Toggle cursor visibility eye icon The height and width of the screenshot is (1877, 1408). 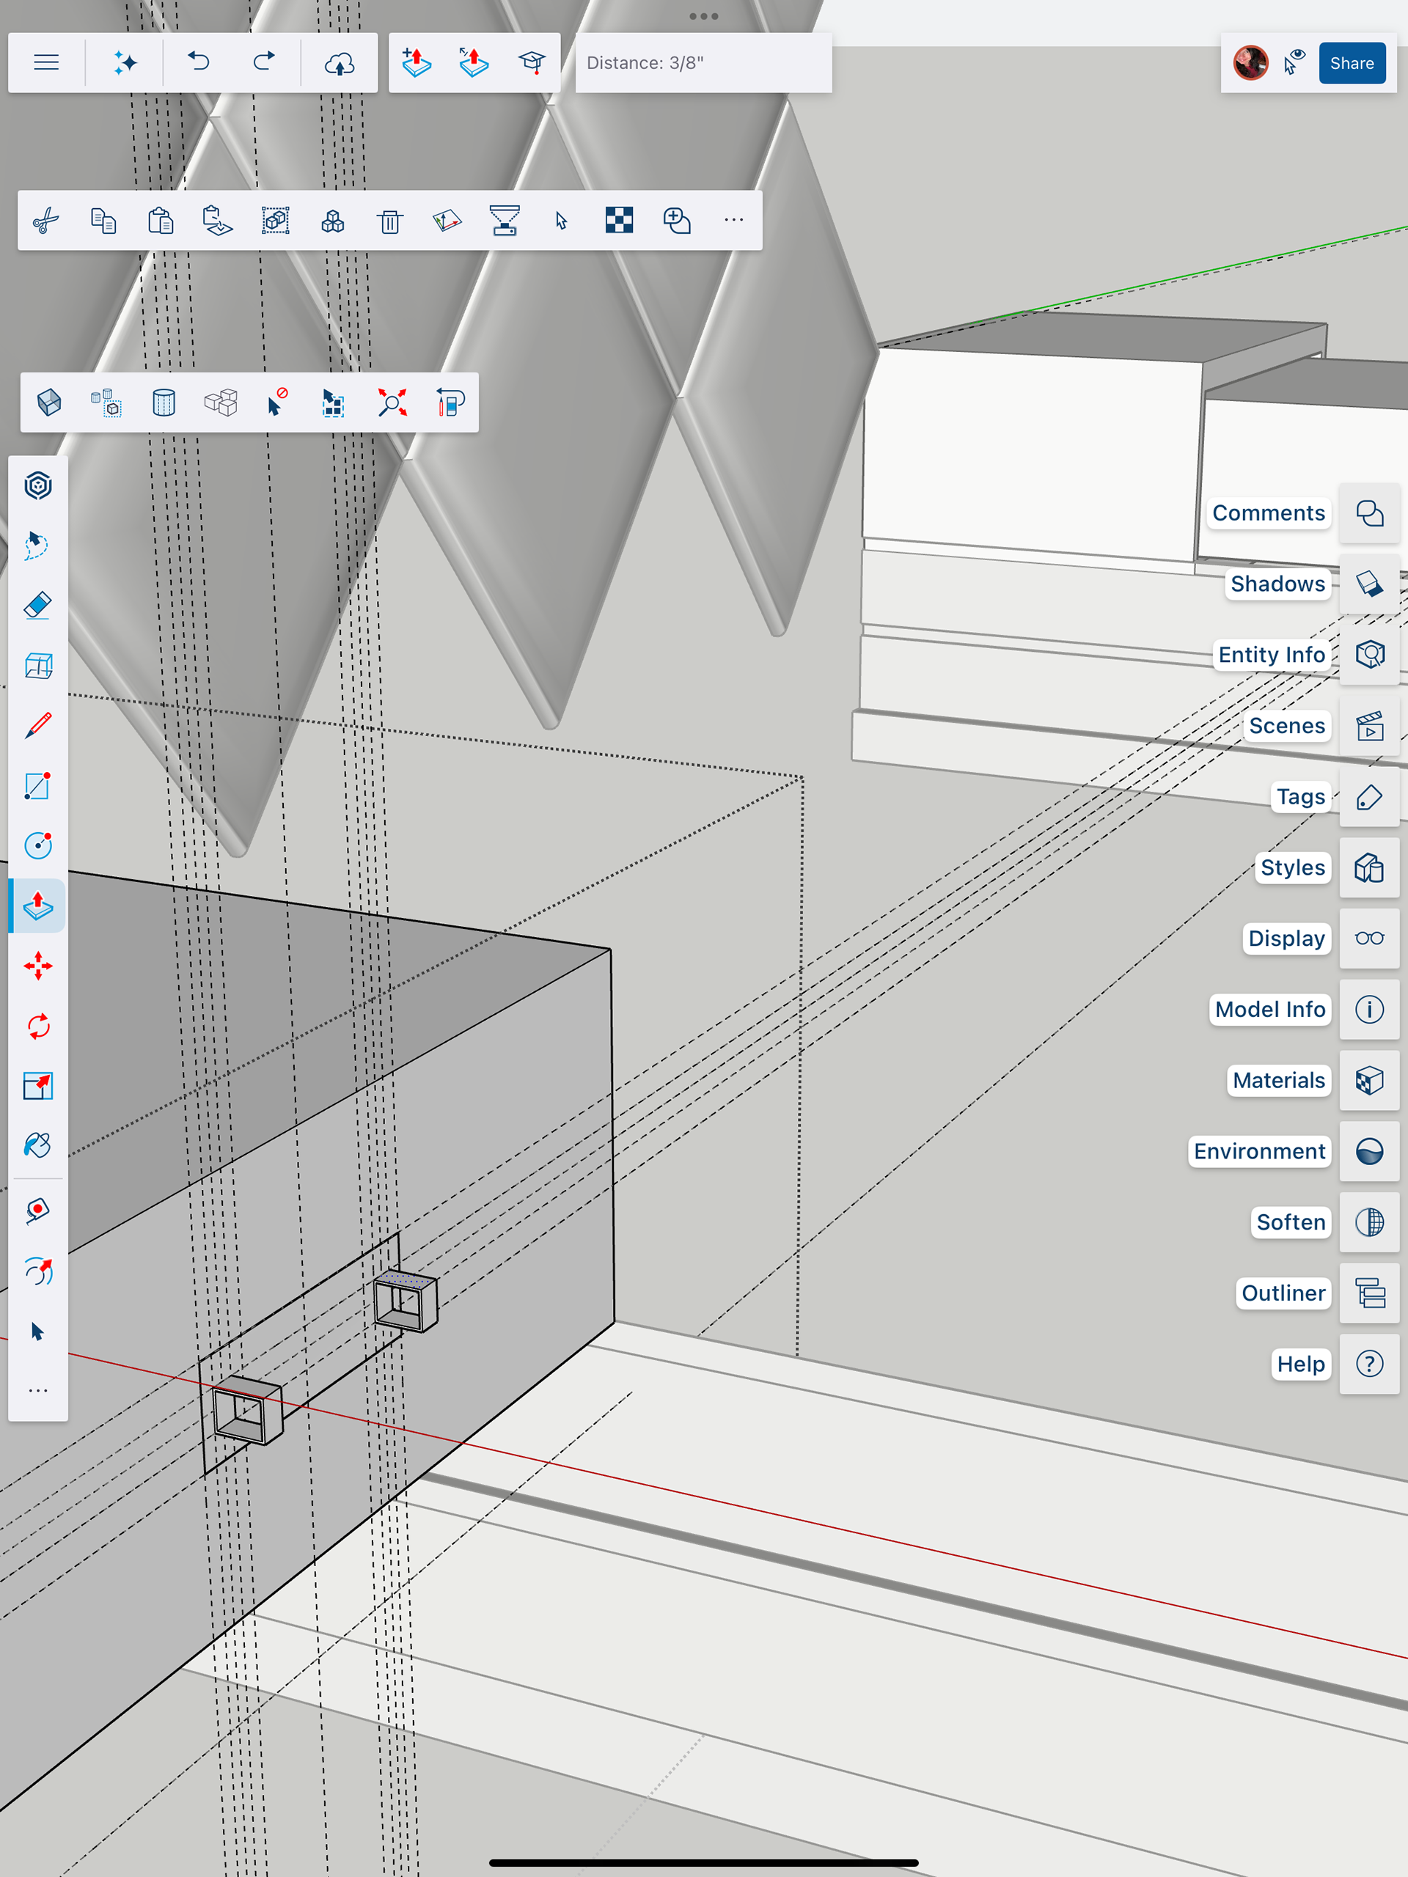pyautogui.click(x=1294, y=63)
